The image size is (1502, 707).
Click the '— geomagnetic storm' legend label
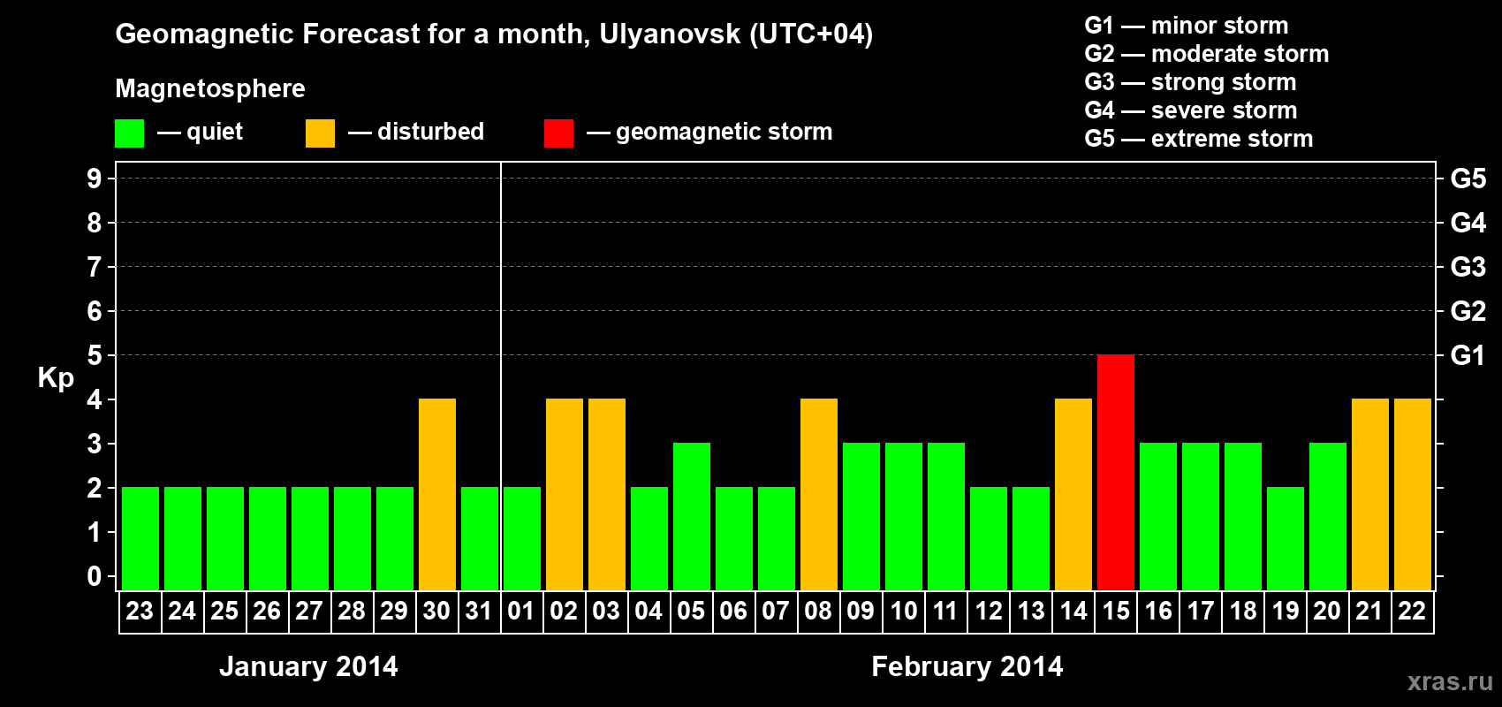pos(710,132)
